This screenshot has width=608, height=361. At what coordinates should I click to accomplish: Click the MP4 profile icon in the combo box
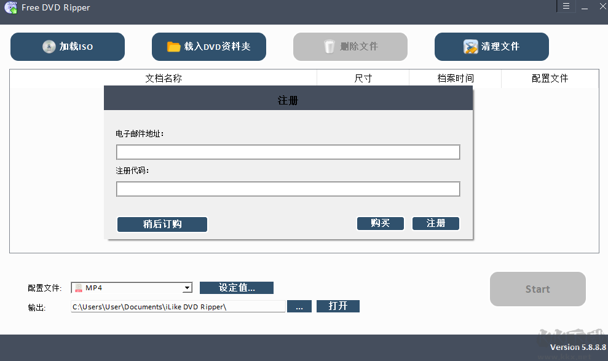pyautogui.click(x=78, y=287)
